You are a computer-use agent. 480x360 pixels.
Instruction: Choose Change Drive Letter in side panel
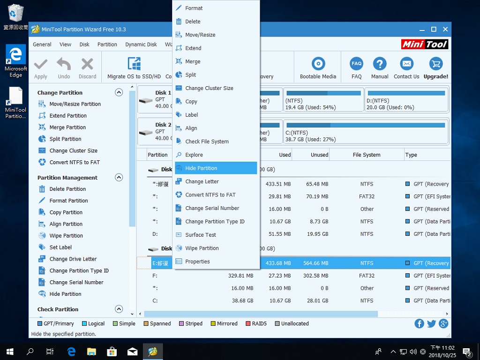[x=67, y=259]
